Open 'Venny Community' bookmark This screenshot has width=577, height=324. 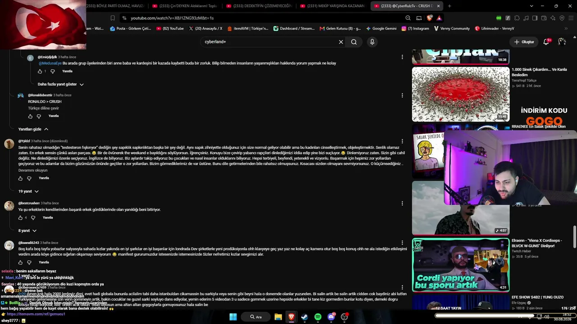(x=452, y=28)
